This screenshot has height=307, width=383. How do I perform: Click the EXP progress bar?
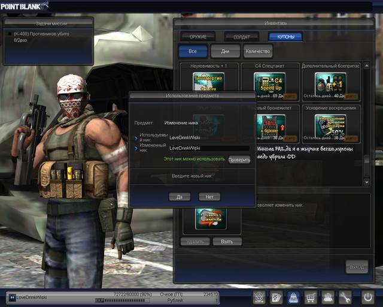click(123, 300)
